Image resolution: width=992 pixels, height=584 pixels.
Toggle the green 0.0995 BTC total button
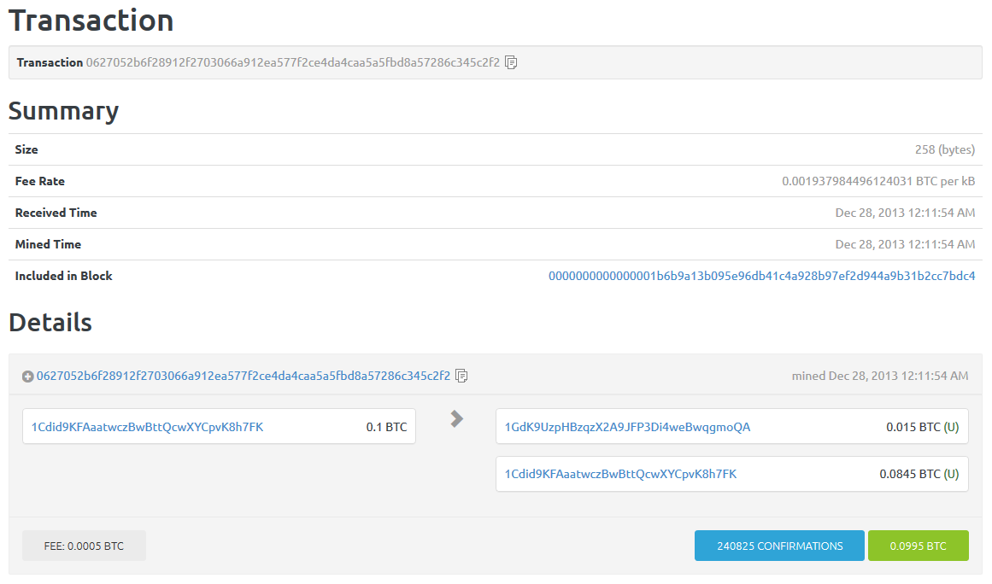pos(918,546)
